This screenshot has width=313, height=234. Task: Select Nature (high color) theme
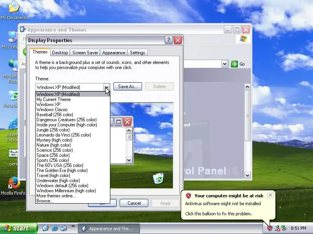(x=73, y=145)
